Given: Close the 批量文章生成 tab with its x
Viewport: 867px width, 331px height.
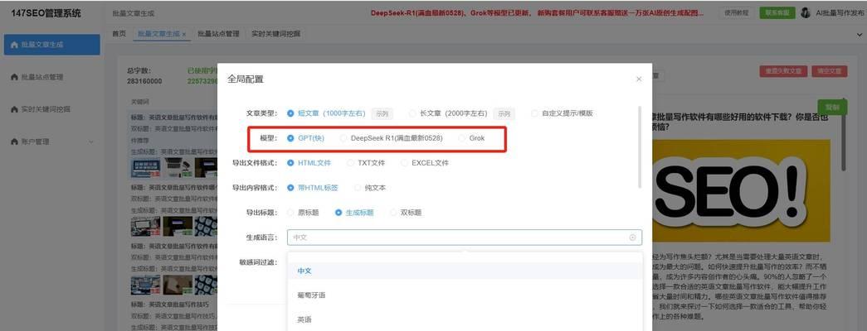Looking at the screenshot, I should pyautogui.click(x=183, y=34).
